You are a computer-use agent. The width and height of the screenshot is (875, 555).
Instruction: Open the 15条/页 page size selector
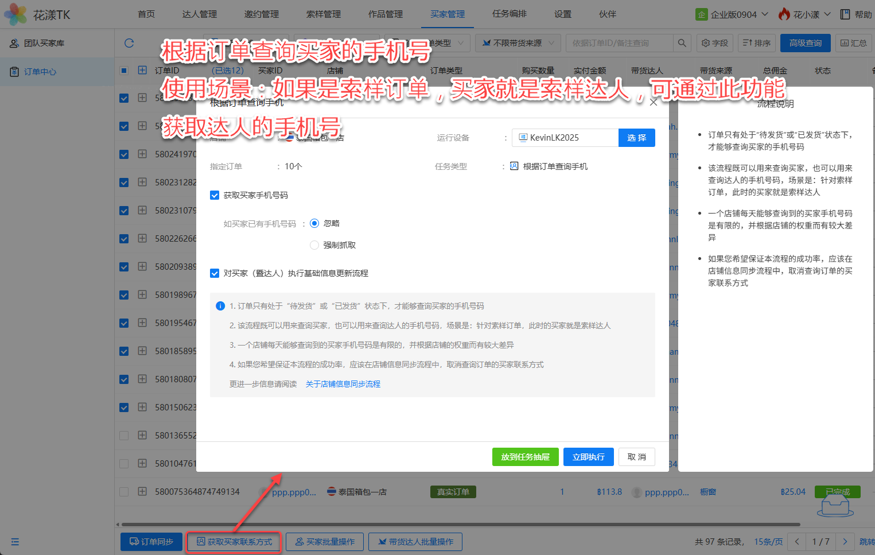(x=768, y=541)
